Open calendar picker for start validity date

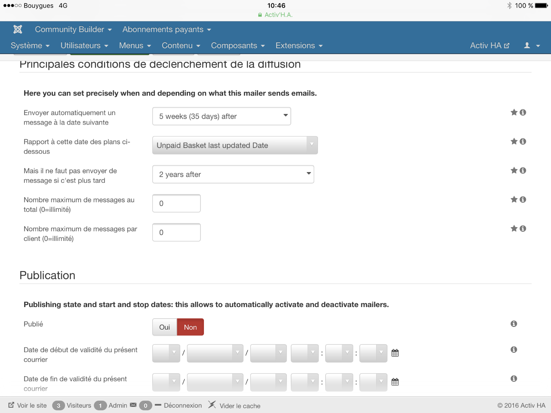tap(395, 353)
